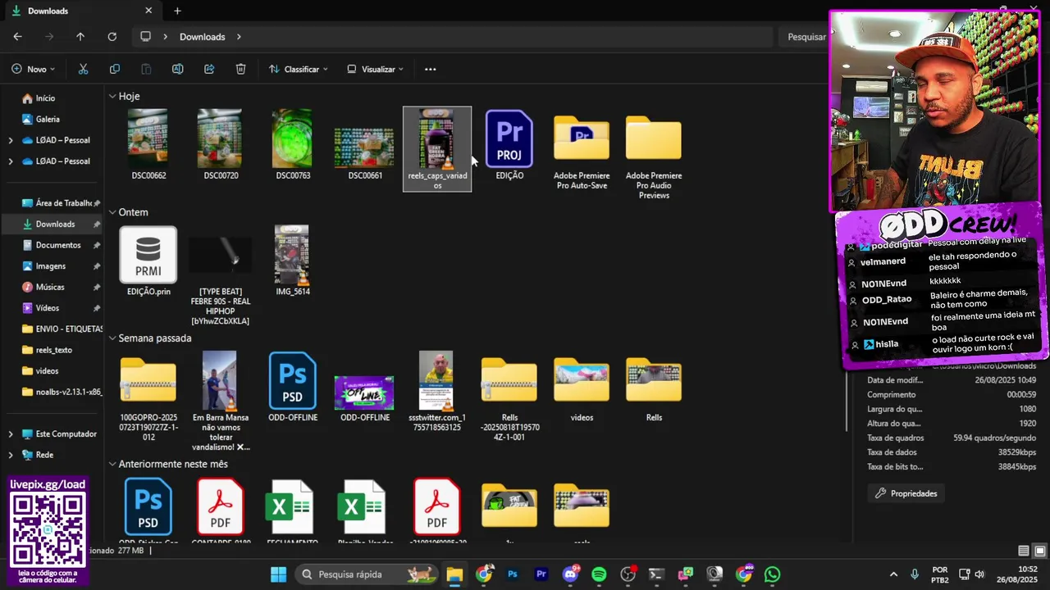The width and height of the screenshot is (1050, 590).
Task: Cut the selected file with scissors icon
Action: pos(83,69)
